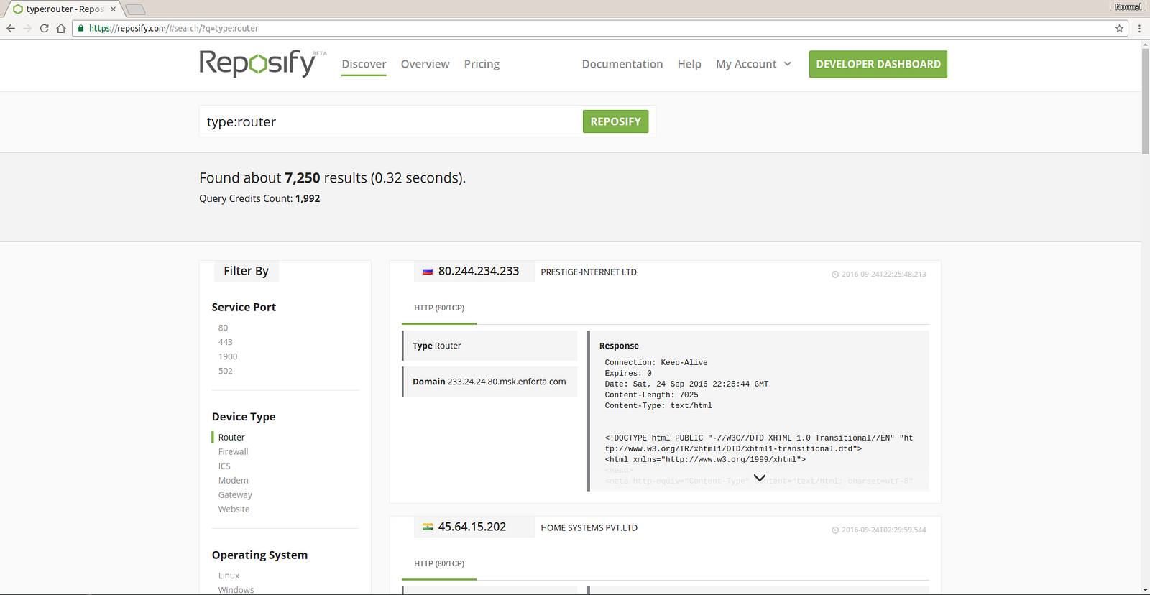
Task: Click the type:router search field
Action: pos(390,121)
